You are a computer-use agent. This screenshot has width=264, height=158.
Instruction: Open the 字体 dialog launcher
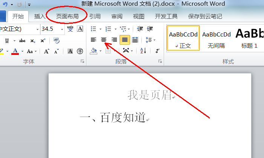[x=82, y=61]
